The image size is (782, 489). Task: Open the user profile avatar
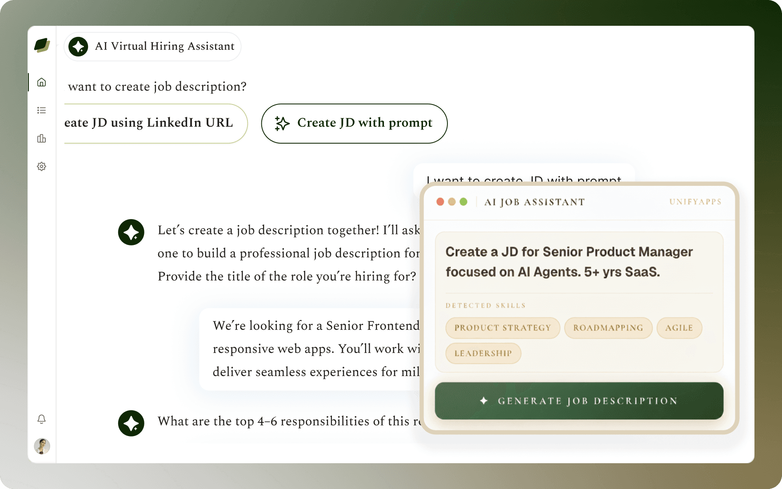point(42,446)
